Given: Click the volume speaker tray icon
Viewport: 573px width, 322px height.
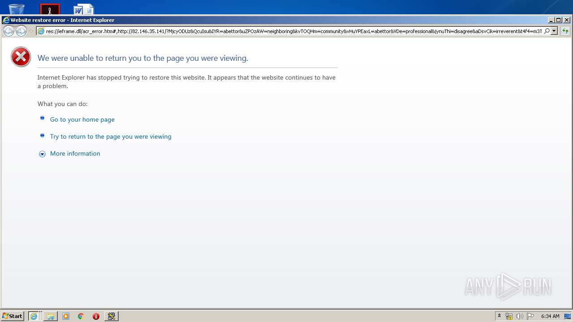Looking at the screenshot, I should [x=520, y=316].
